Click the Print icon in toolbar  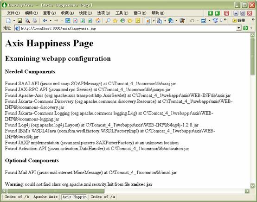click(35, 21)
